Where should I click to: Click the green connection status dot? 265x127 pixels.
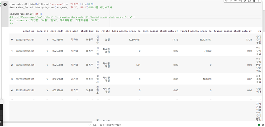pos(259,125)
